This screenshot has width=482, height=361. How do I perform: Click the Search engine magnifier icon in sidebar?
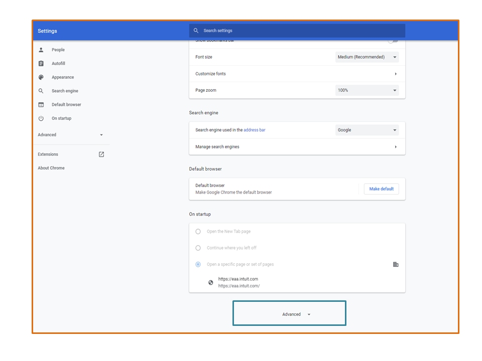[41, 91]
